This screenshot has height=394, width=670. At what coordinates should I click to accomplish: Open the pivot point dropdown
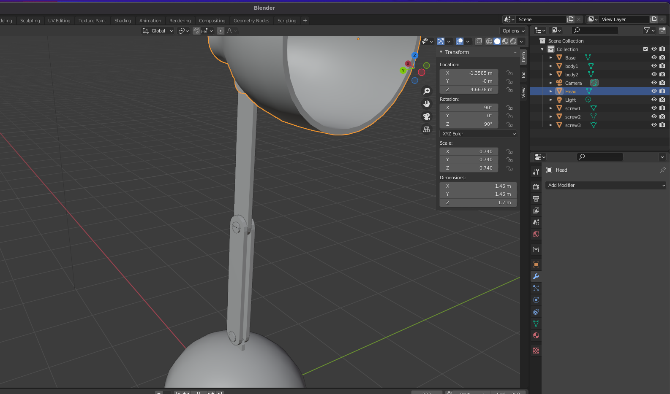coord(183,31)
